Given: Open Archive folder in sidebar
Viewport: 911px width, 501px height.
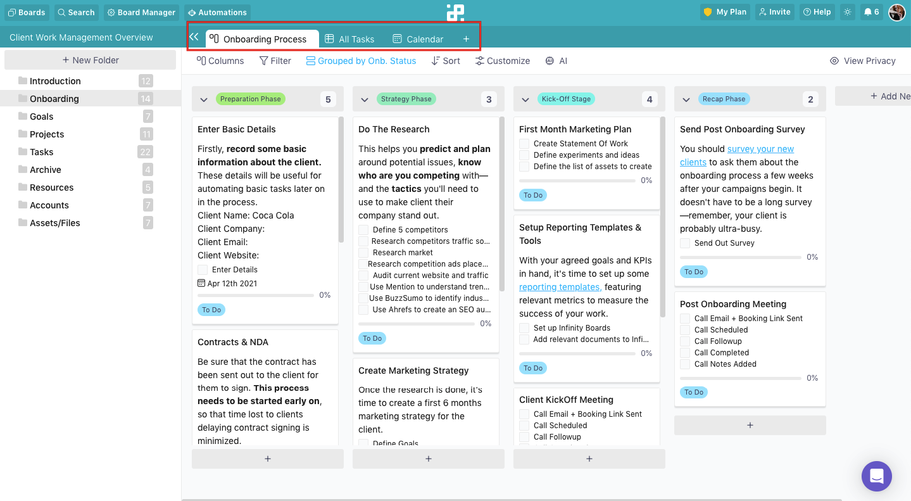Looking at the screenshot, I should 91,170.
